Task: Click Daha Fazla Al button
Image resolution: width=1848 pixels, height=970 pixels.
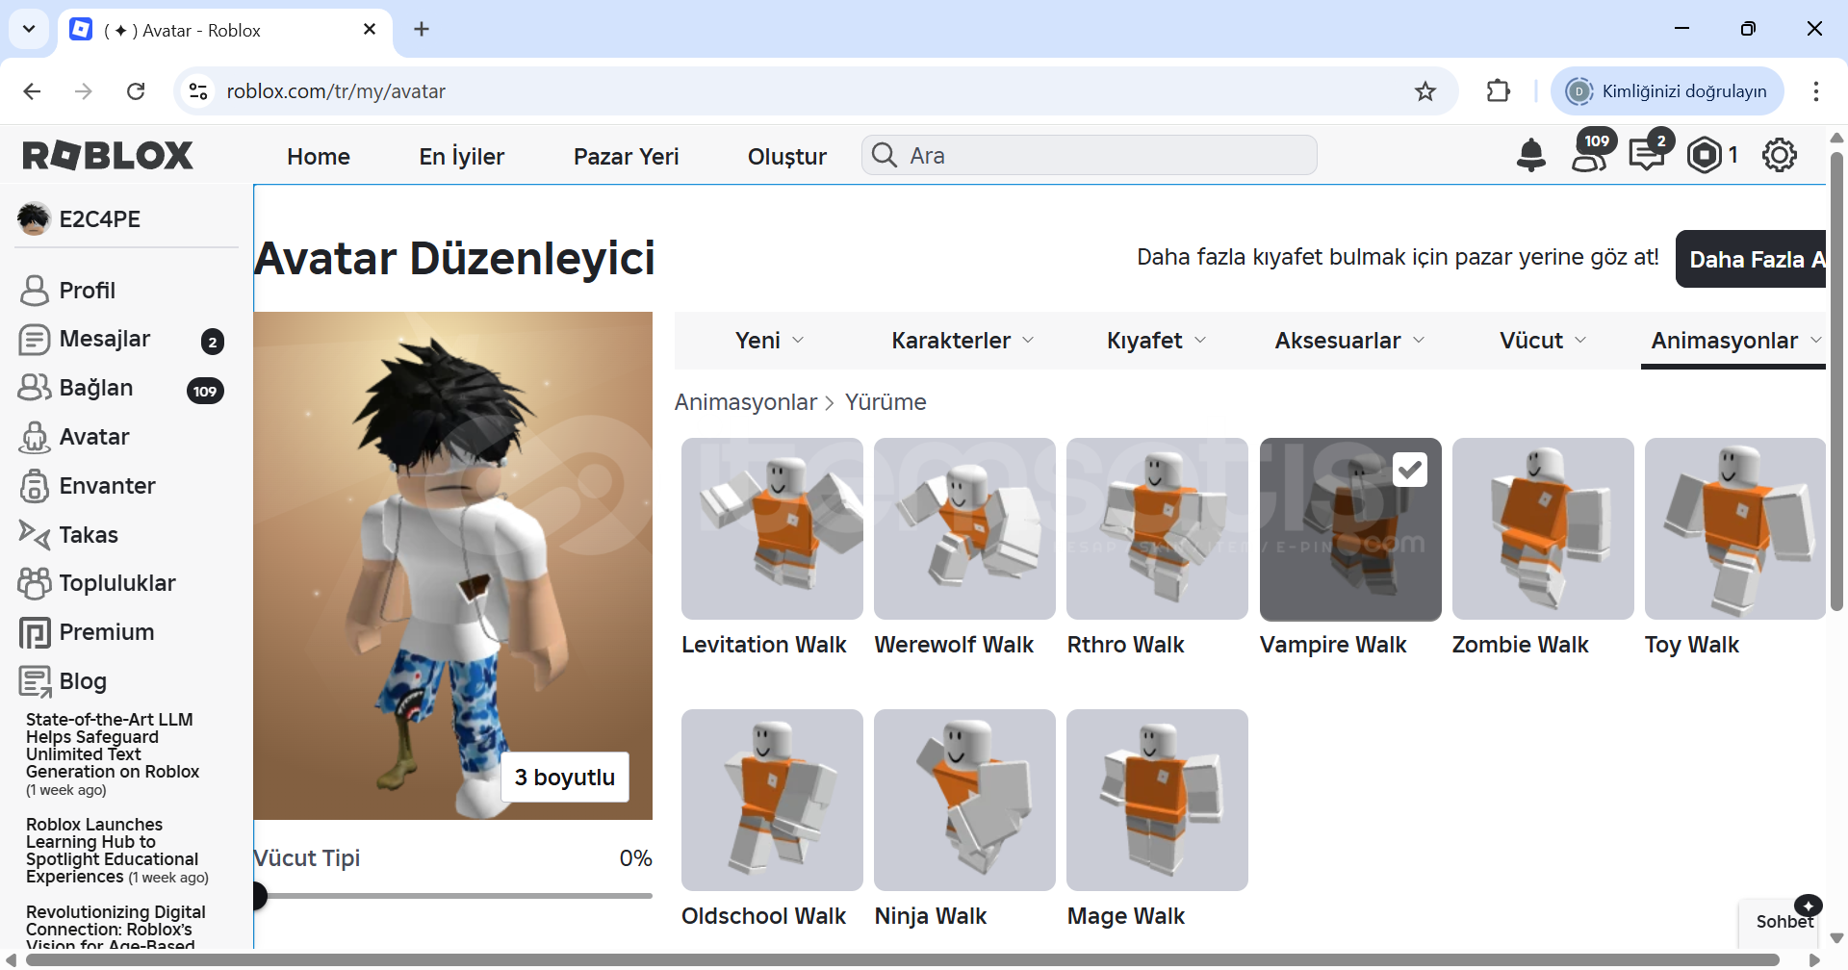Action: click(x=1751, y=259)
